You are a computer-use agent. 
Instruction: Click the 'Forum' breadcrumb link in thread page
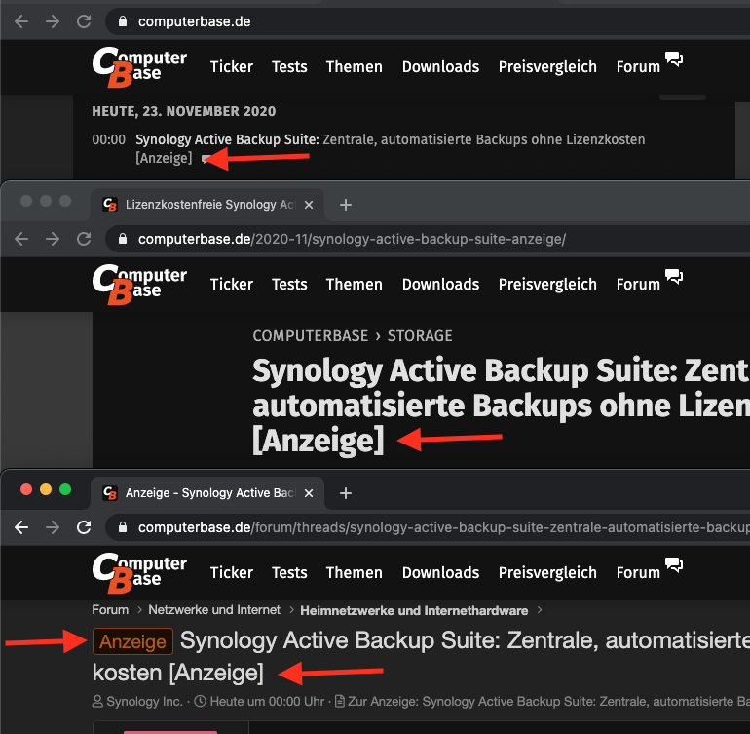[110, 610]
